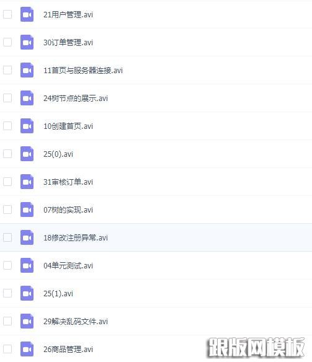
Task: Select checkbox for 18修改注册异常.avi
Action: coord(7,237)
